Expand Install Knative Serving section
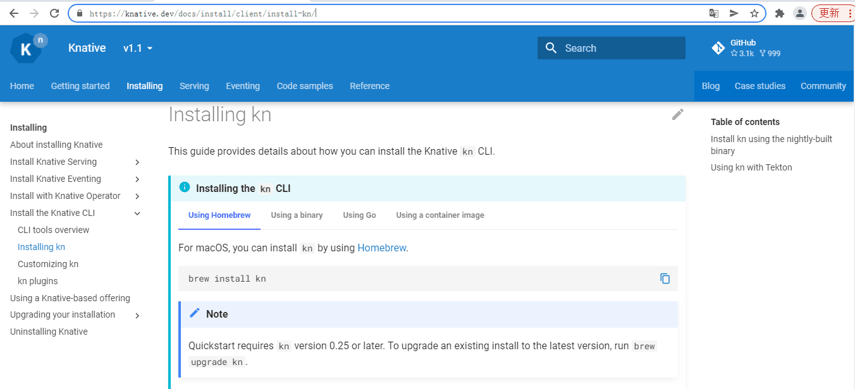 point(137,162)
